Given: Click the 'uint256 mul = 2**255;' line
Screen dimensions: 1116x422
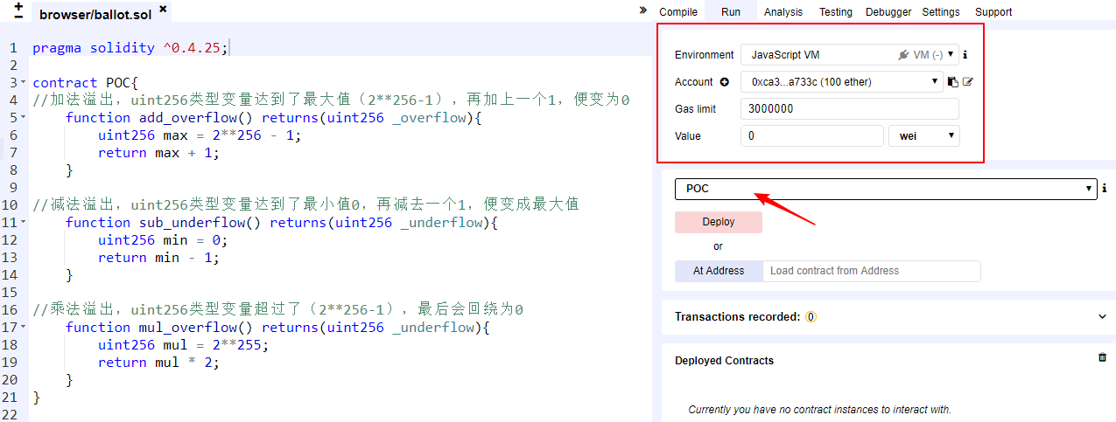Looking at the screenshot, I should coord(184,345).
